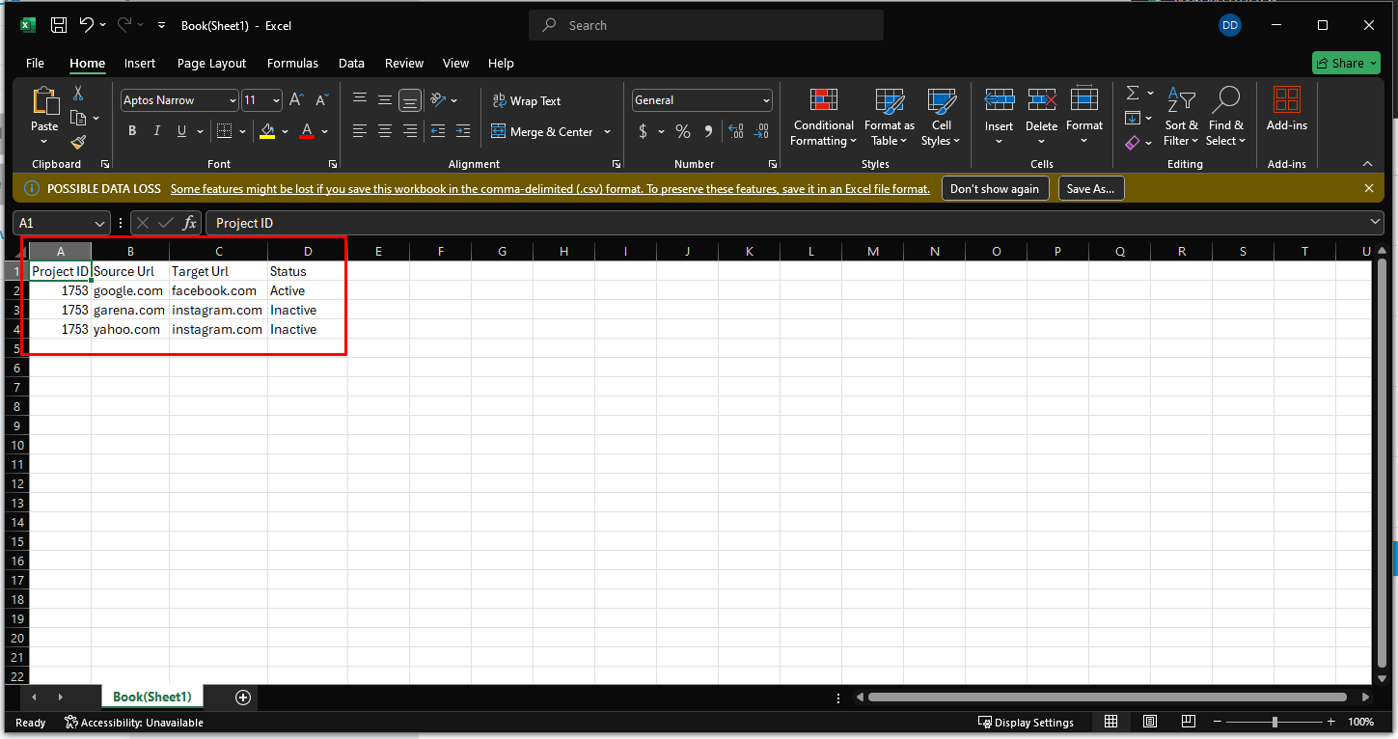Expand the Name Box dropdown arrow
Viewport: 1398px width, 739px height.
click(x=99, y=223)
